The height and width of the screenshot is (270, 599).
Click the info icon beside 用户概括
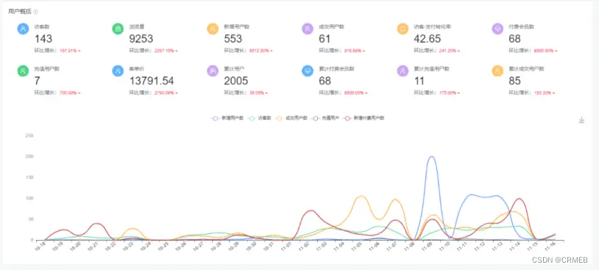[36, 12]
